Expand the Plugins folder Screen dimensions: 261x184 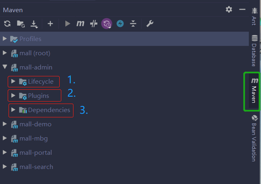click(13, 95)
